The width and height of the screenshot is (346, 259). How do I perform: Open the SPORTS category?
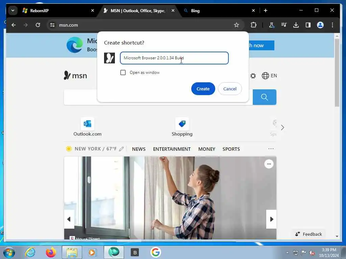pos(231,149)
